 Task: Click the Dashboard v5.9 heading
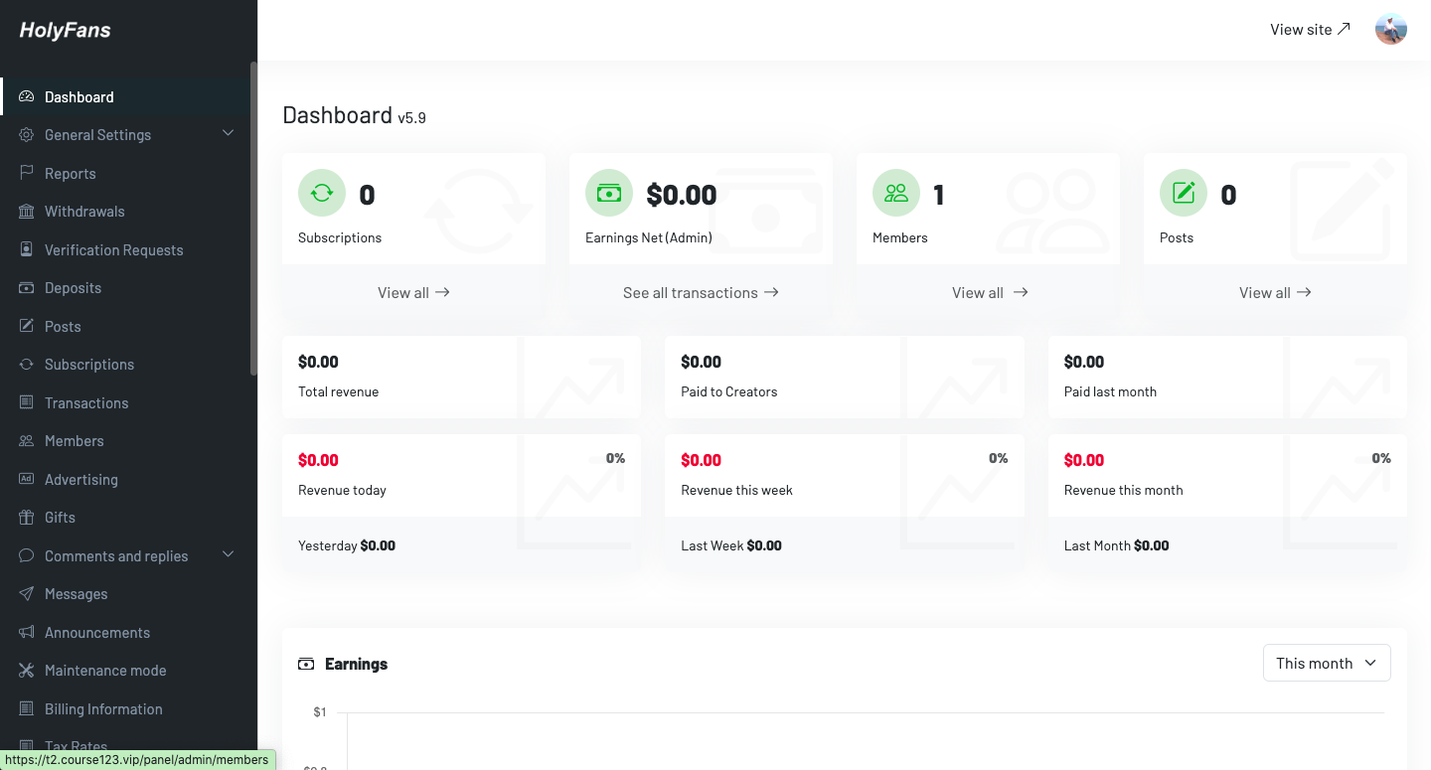tap(354, 115)
